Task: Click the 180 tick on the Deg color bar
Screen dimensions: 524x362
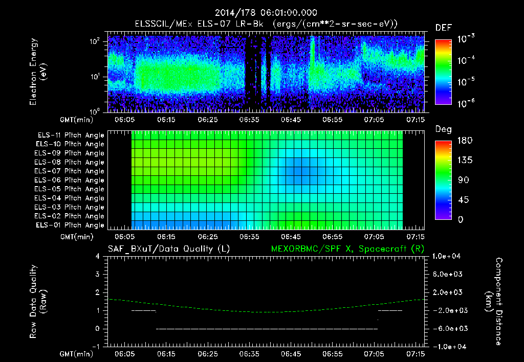Action: tap(465, 140)
